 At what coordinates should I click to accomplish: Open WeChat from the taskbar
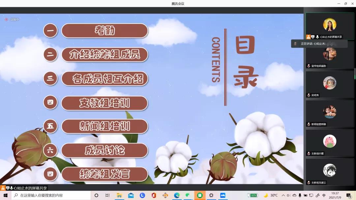click(x=188, y=195)
